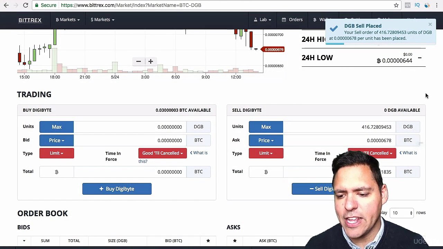Open the Orders page

292,20
